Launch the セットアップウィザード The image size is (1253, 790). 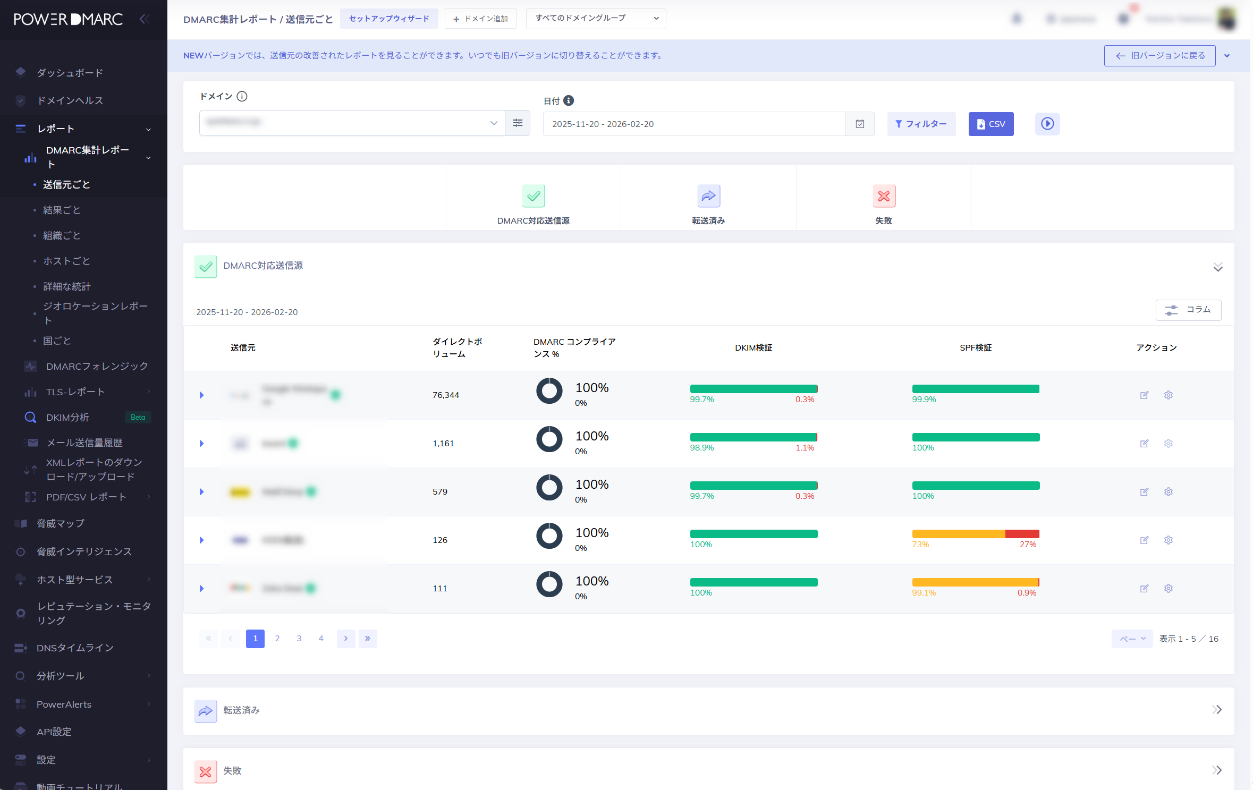click(389, 18)
